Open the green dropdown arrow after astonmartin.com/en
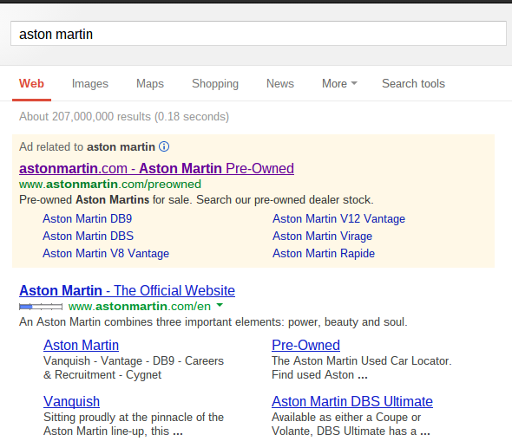This screenshot has height=441, width=512. click(220, 305)
